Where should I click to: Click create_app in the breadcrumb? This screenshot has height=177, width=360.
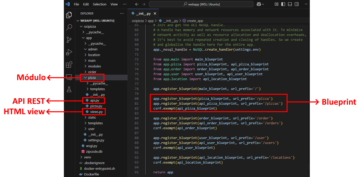pyautogui.click(x=195, y=21)
